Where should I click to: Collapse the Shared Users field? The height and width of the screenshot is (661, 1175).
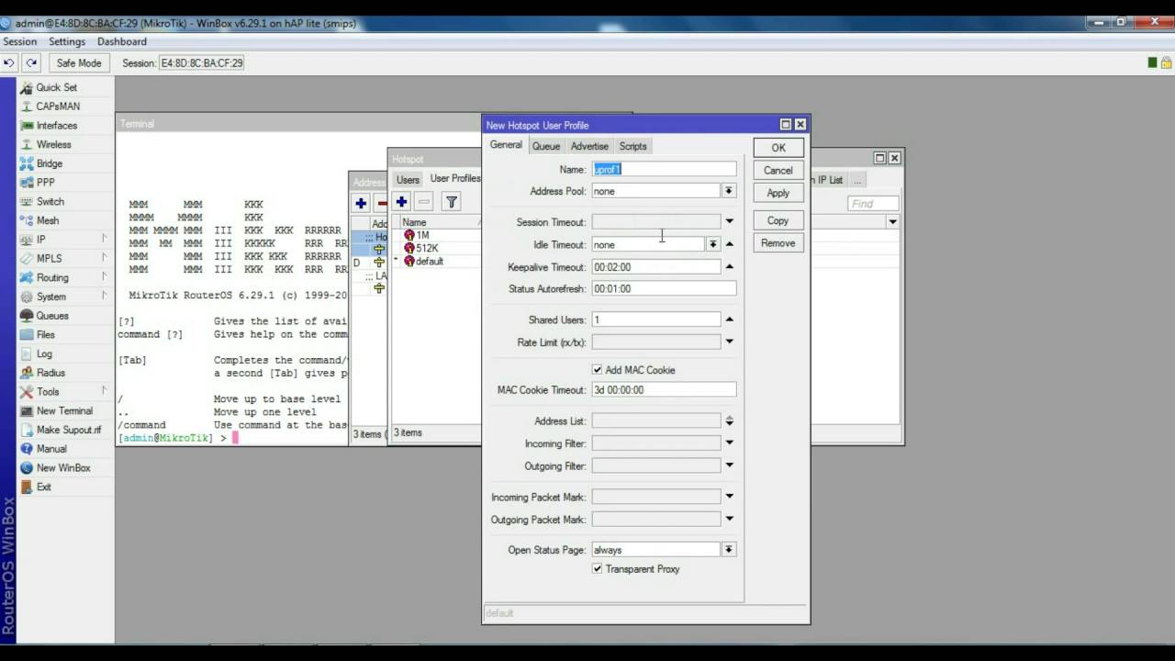(729, 319)
